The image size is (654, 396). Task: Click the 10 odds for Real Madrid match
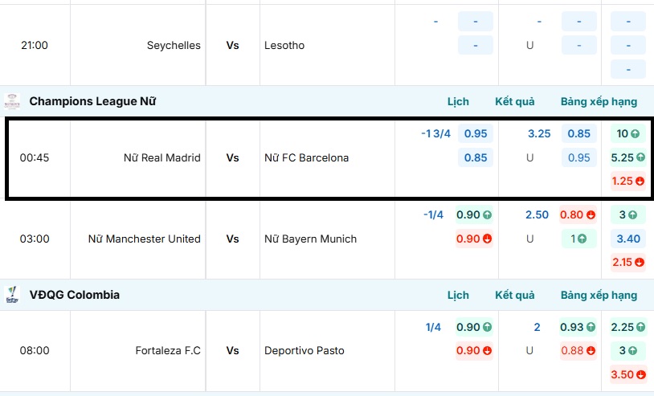coord(628,134)
